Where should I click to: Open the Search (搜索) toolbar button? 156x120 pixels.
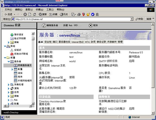coord(43,14)
